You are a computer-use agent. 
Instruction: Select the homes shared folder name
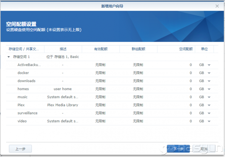[23, 89]
